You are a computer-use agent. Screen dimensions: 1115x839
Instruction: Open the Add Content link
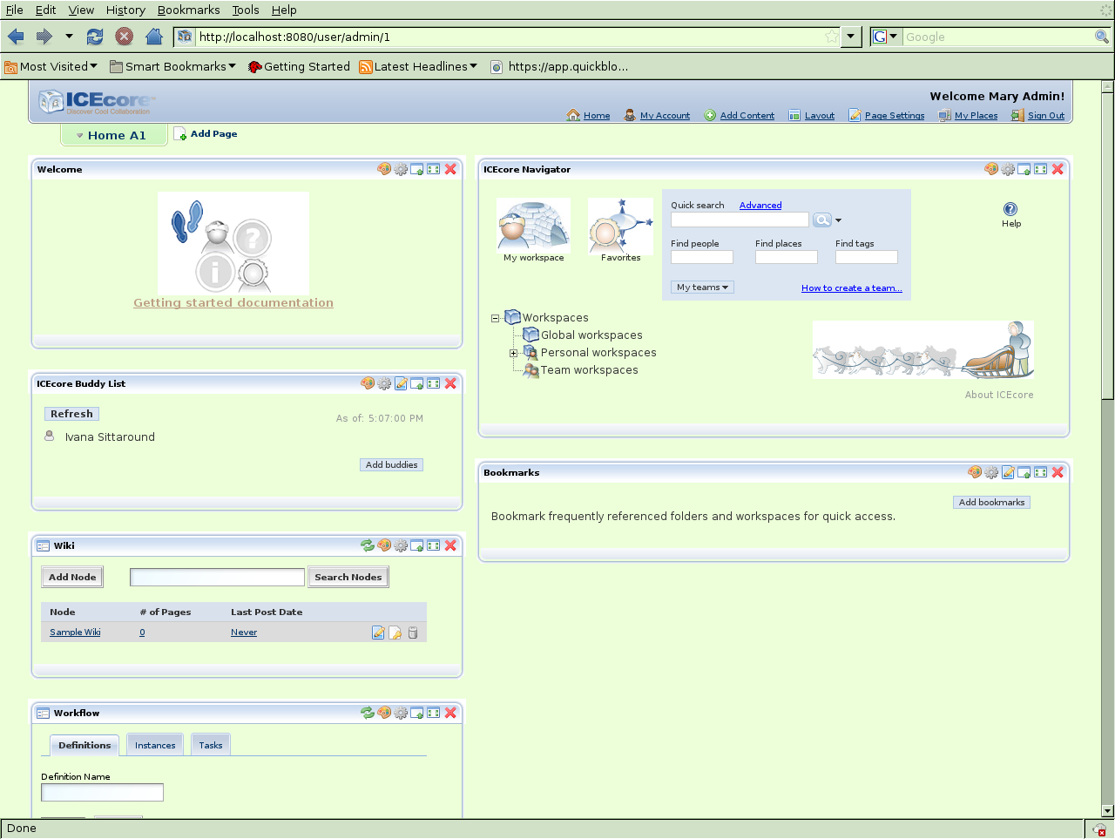pyautogui.click(x=747, y=116)
